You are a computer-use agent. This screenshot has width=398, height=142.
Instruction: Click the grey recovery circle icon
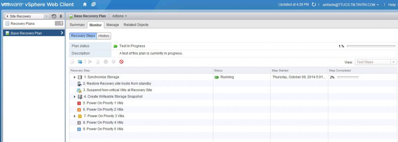point(106,62)
